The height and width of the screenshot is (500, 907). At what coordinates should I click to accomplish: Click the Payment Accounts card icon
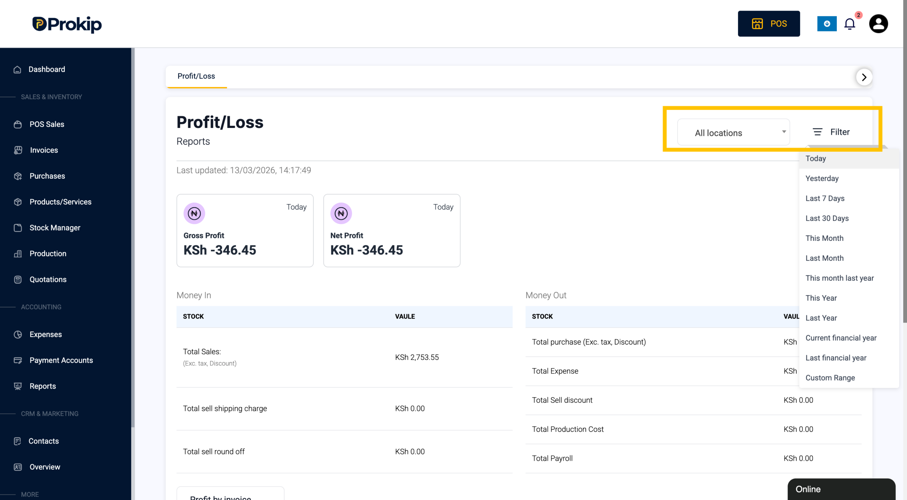point(18,360)
